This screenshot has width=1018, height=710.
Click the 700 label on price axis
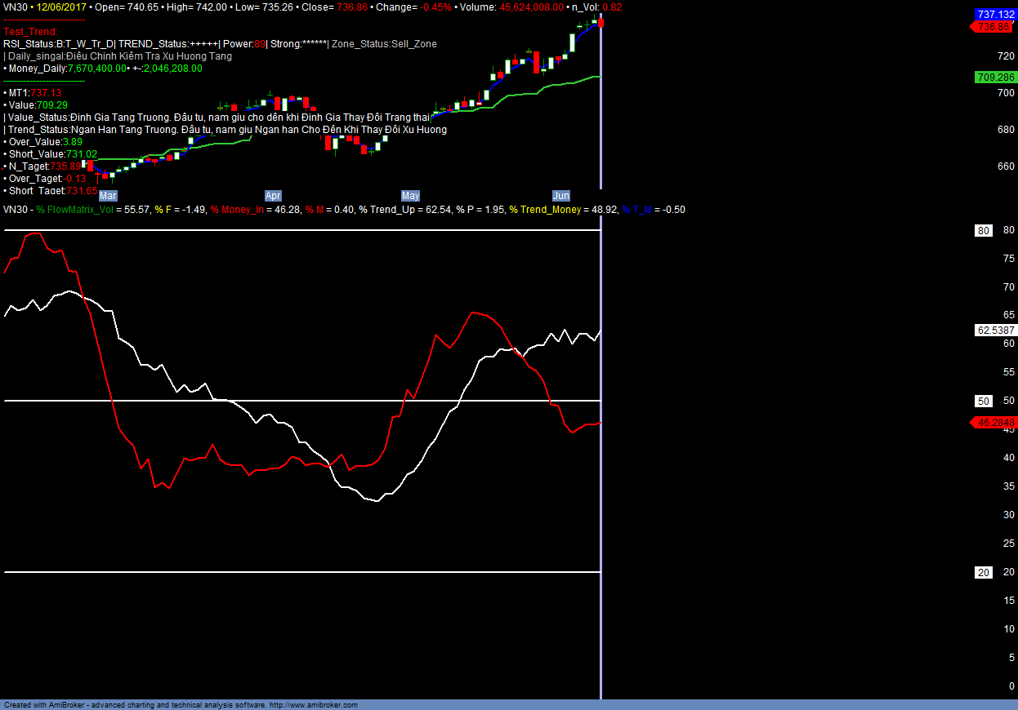tap(983, 93)
